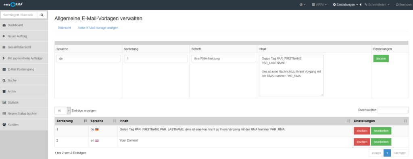
Task: Create Neuer Auftrag from sidebar
Action: click(x=24, y=36)
